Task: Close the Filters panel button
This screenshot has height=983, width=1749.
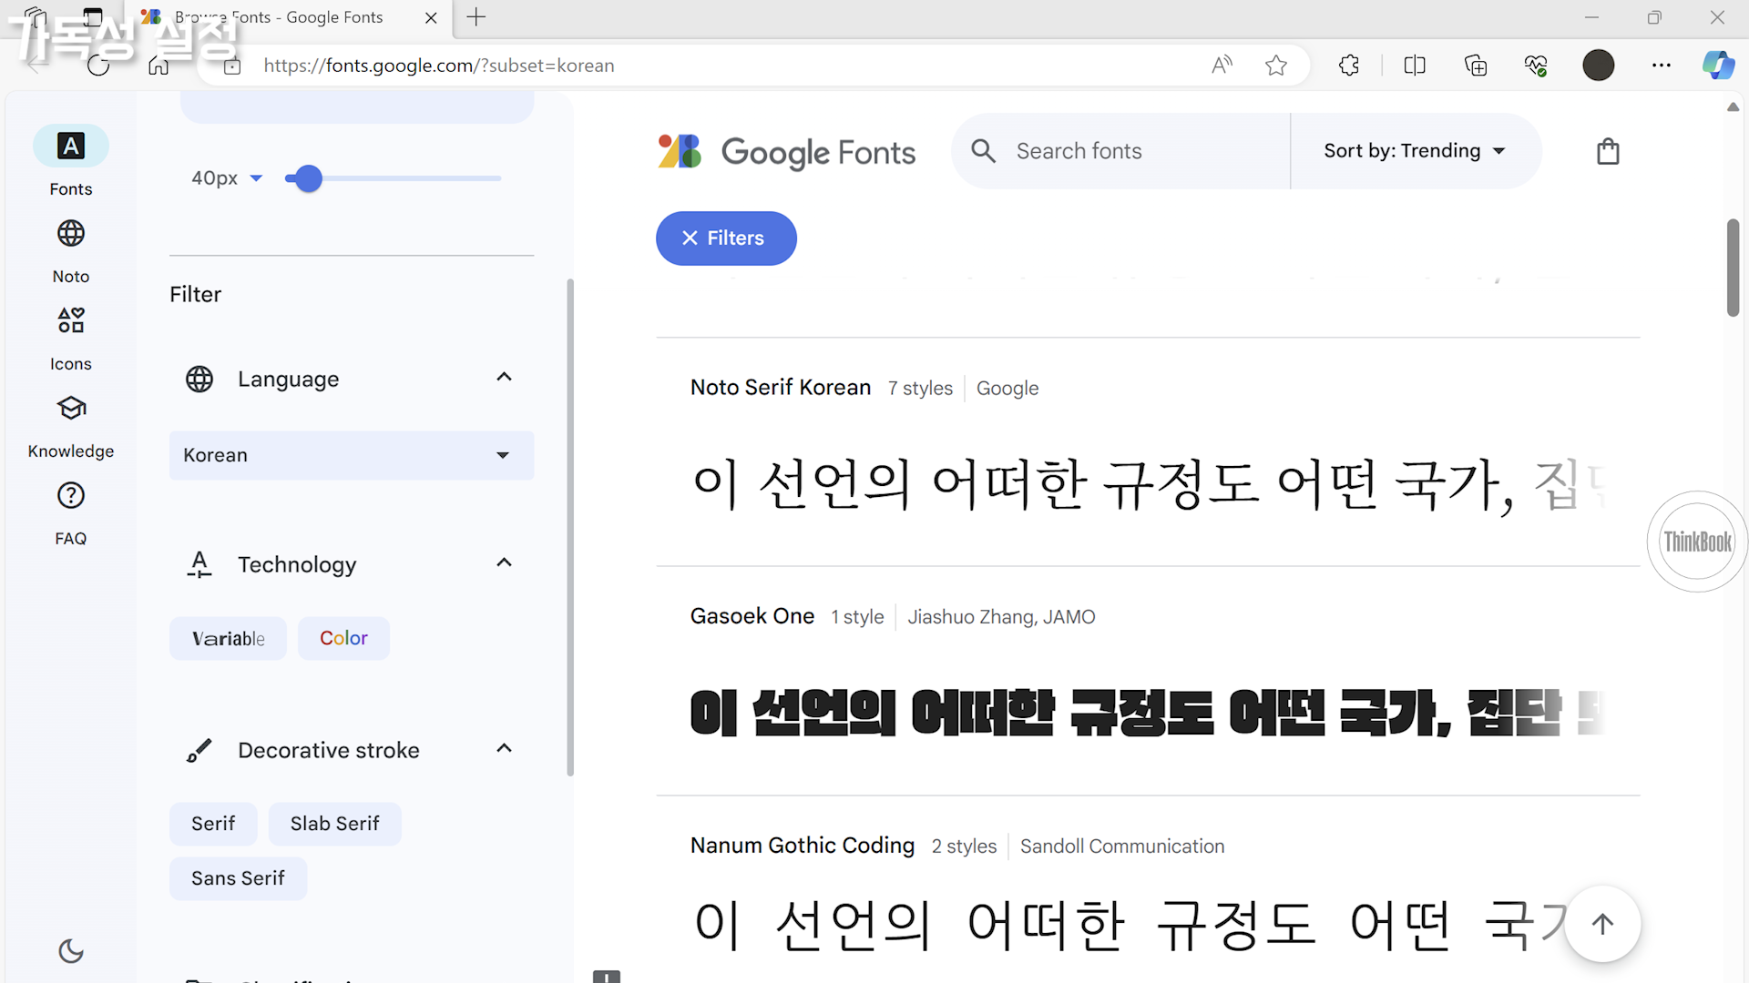Action: click(x=726, y=238)
